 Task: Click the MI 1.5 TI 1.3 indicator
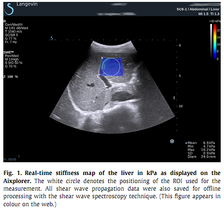coord(209,14)
